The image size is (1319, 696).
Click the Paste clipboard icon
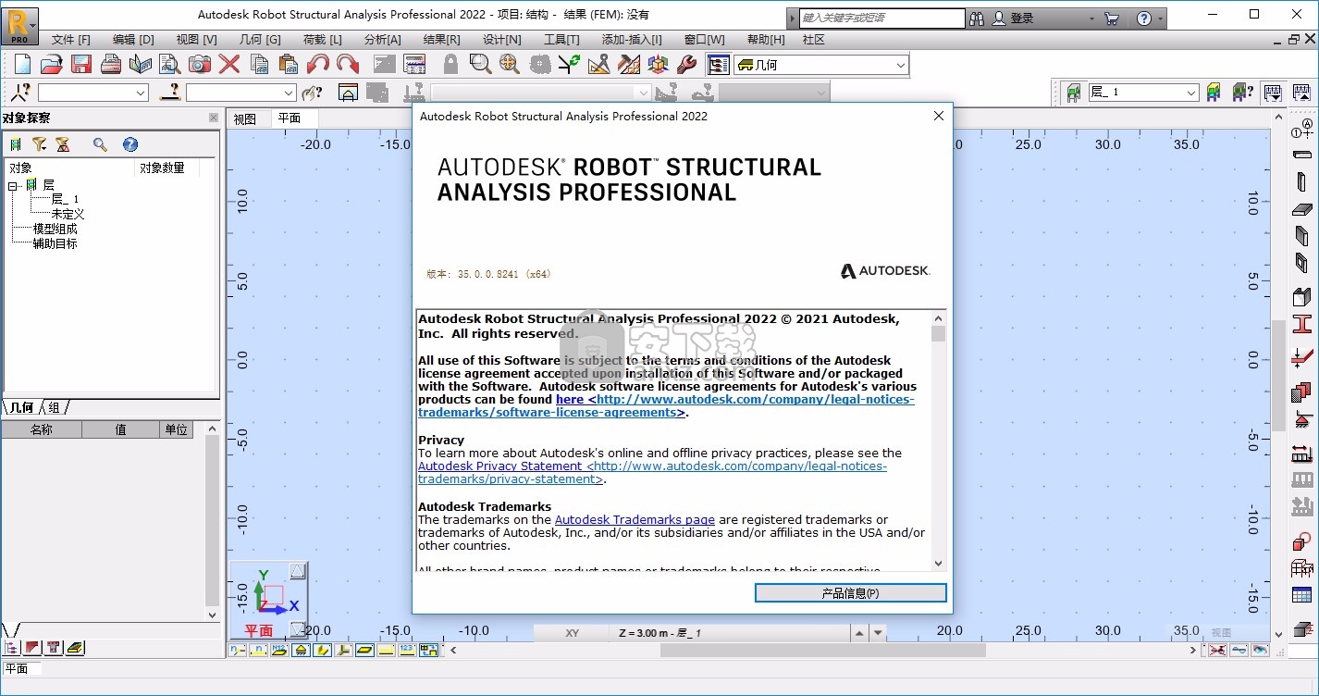pos(289,64)
